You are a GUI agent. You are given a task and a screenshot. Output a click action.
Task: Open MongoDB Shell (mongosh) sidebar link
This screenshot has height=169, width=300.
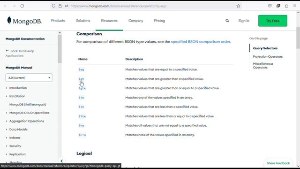(x=28, y=104)
